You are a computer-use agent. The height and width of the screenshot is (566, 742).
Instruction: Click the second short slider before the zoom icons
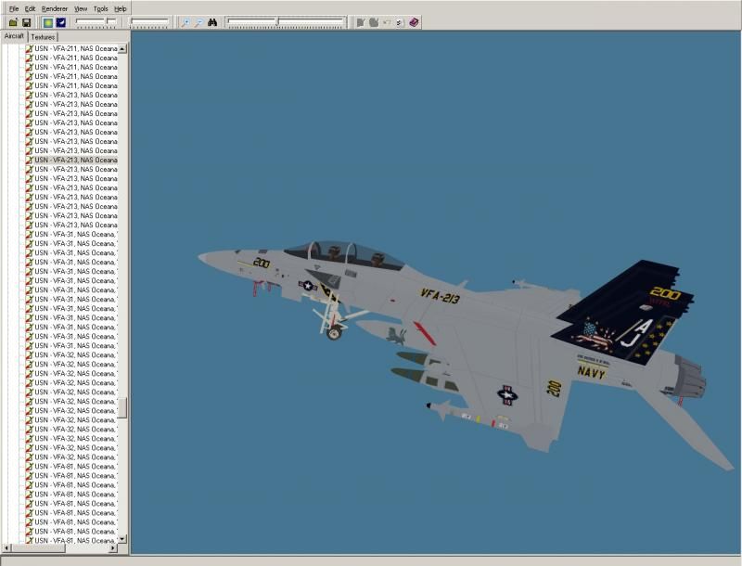point(149,21)
